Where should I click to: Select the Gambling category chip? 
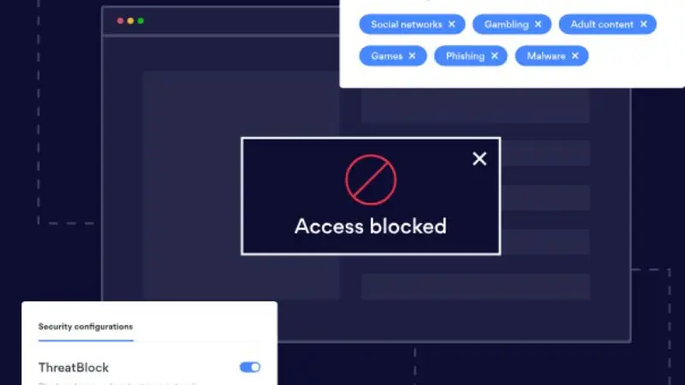coord(512,25)
